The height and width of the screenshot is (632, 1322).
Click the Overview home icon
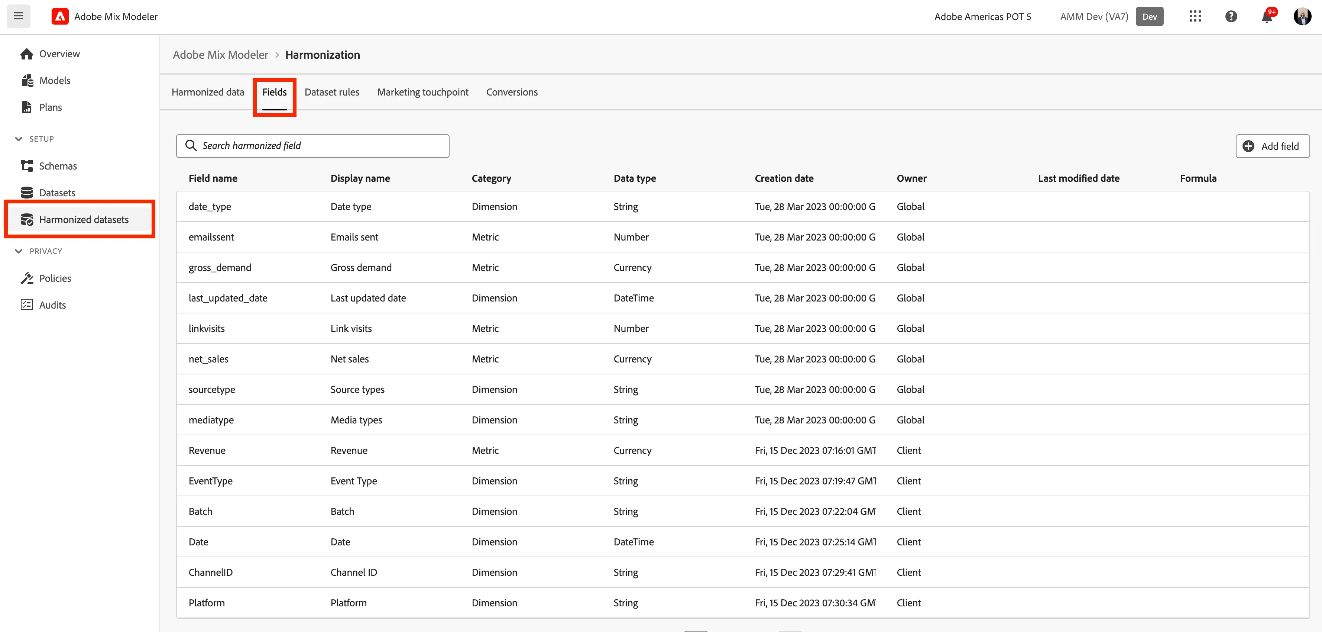27,54
